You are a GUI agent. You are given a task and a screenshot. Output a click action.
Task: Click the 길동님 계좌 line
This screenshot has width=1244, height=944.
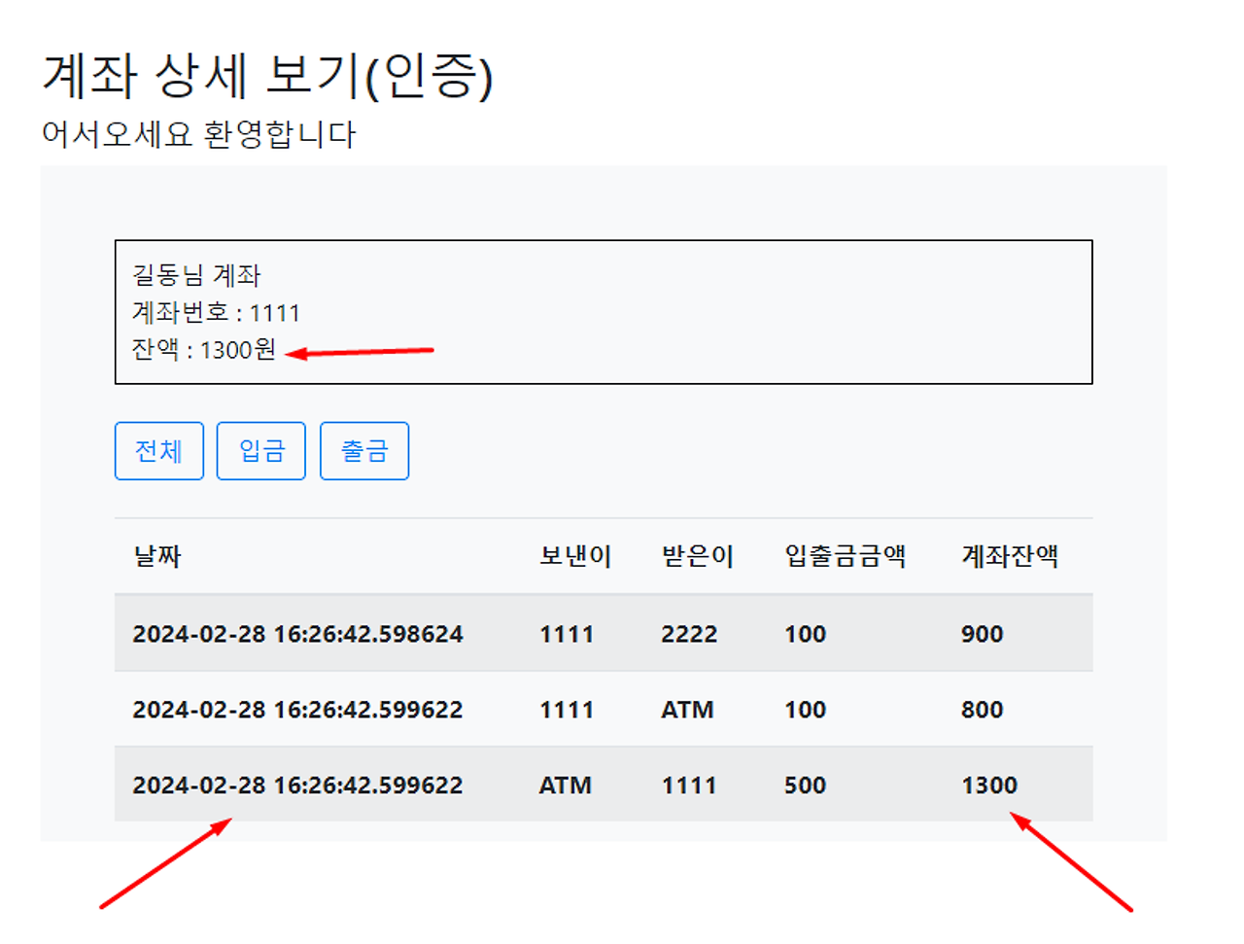(x=197, y=275)
